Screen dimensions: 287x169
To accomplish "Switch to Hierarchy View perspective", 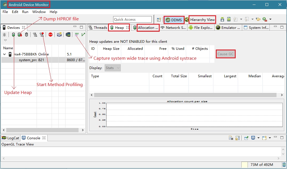I will point(202,20).
